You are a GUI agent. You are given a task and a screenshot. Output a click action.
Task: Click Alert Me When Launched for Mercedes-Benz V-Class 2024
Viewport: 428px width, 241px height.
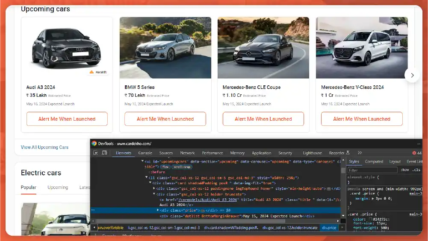pos(362,119)
